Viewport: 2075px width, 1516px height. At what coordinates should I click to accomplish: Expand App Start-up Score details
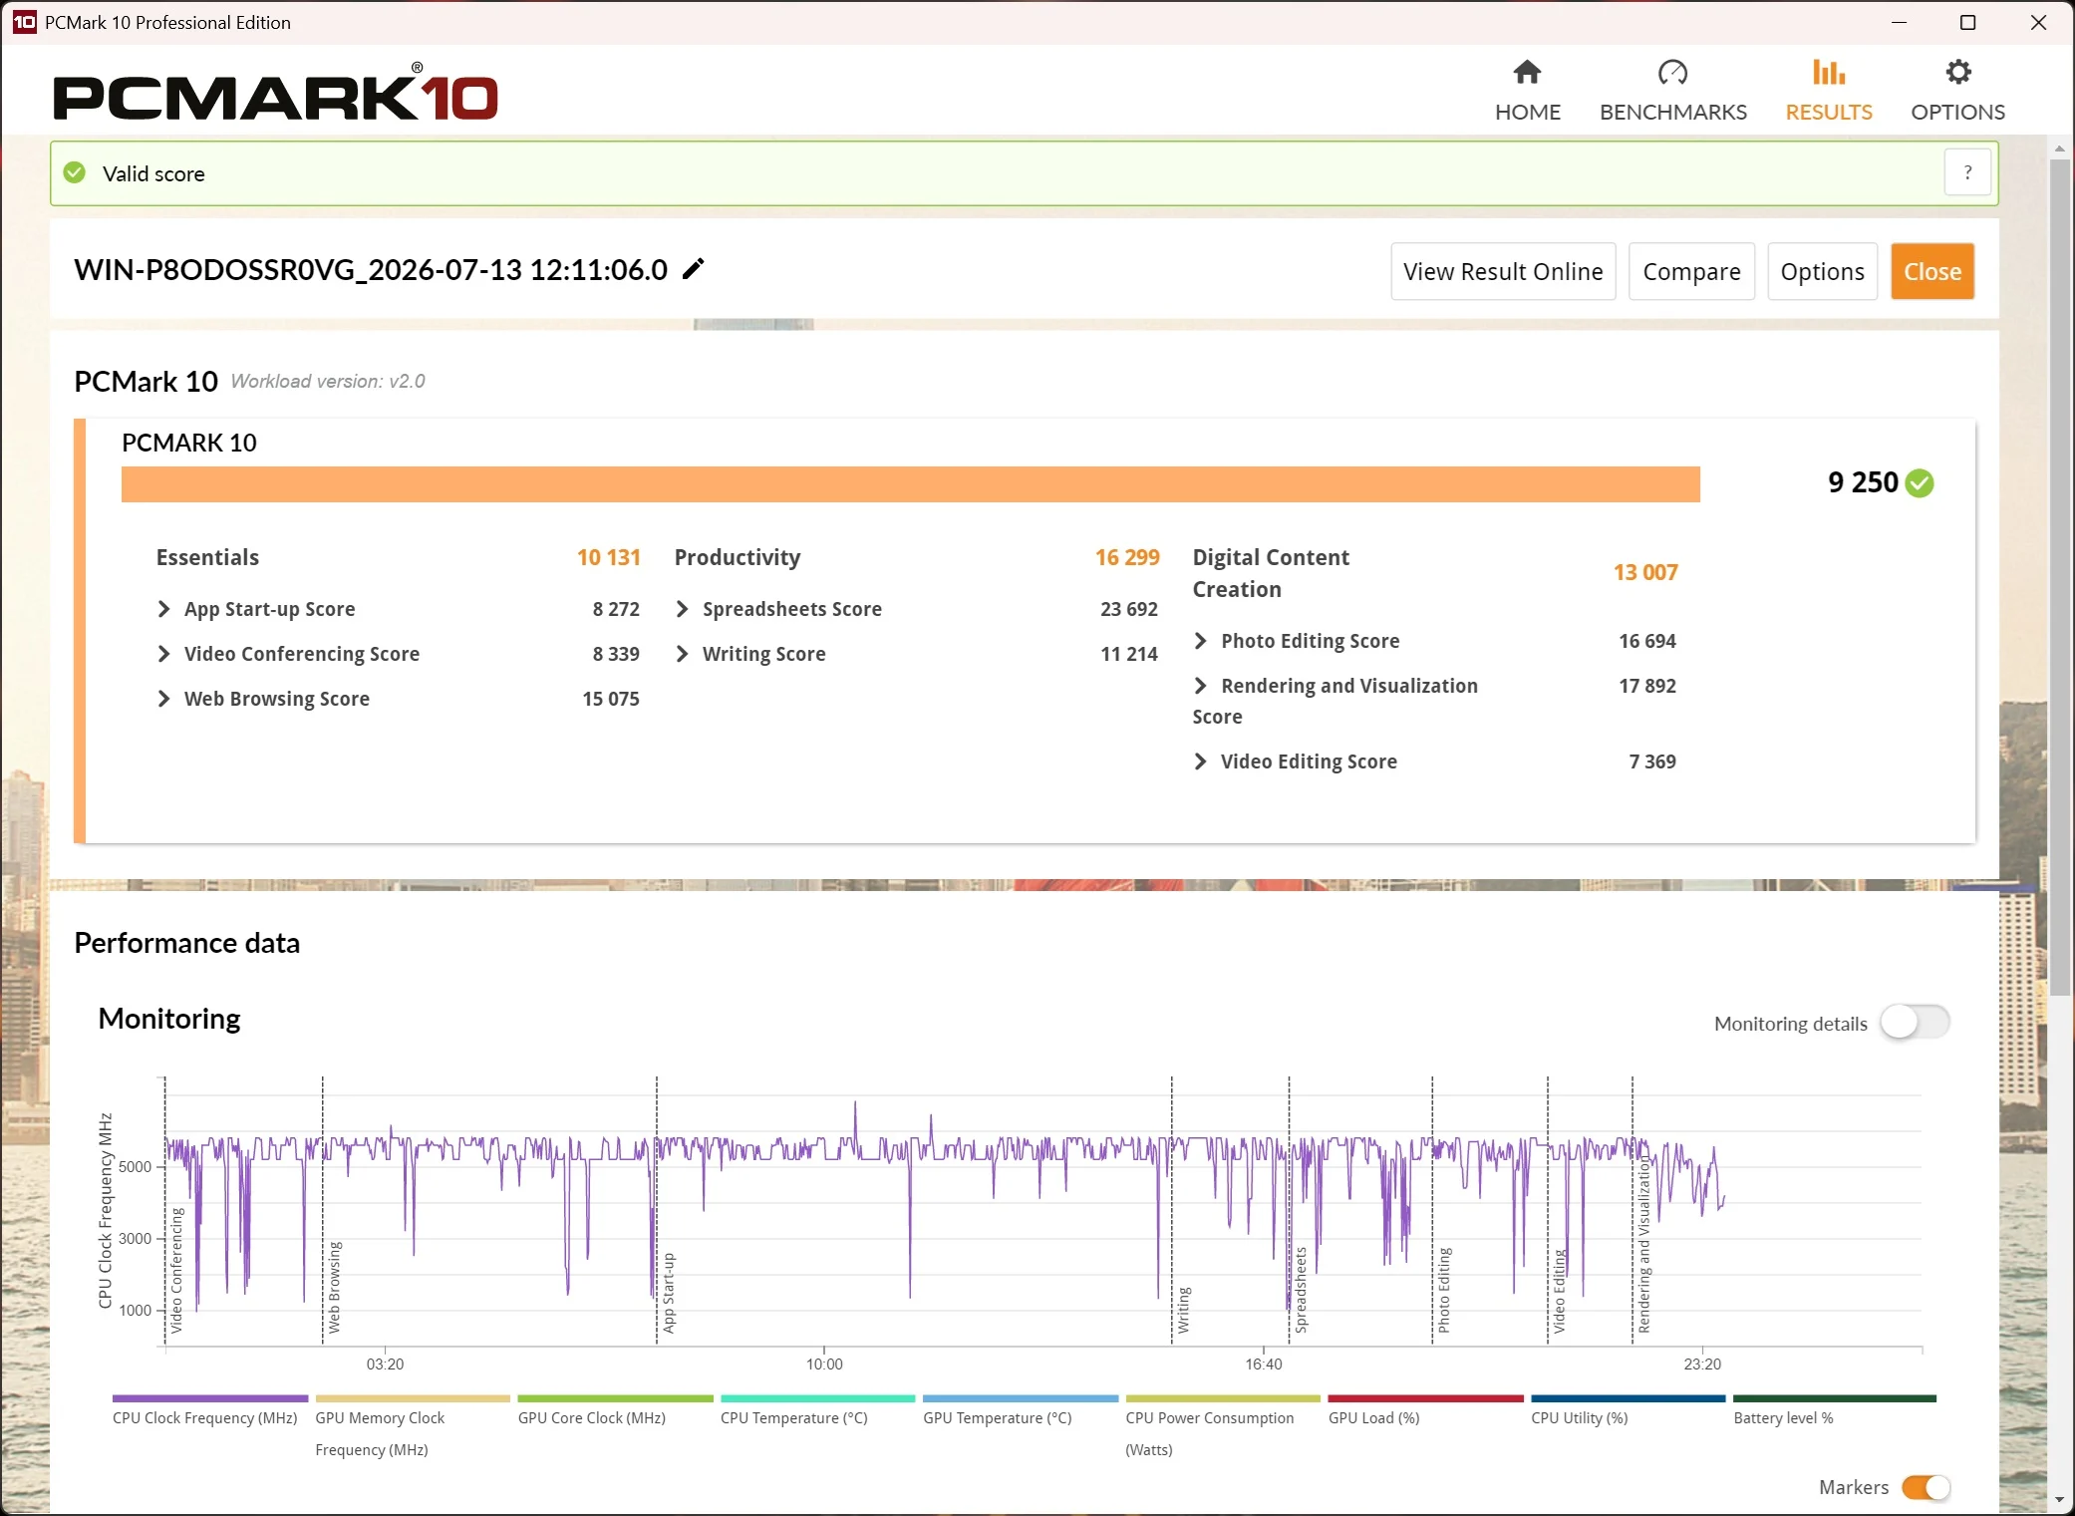pos(164,609)
